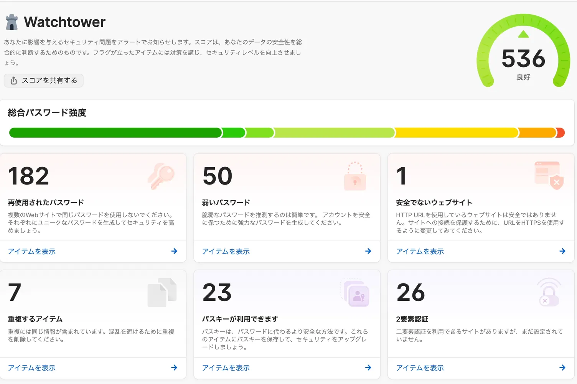This screenshot has width=577, height=384.
Task: Click the red end segment of the strength bar
Action: (561, 133)
